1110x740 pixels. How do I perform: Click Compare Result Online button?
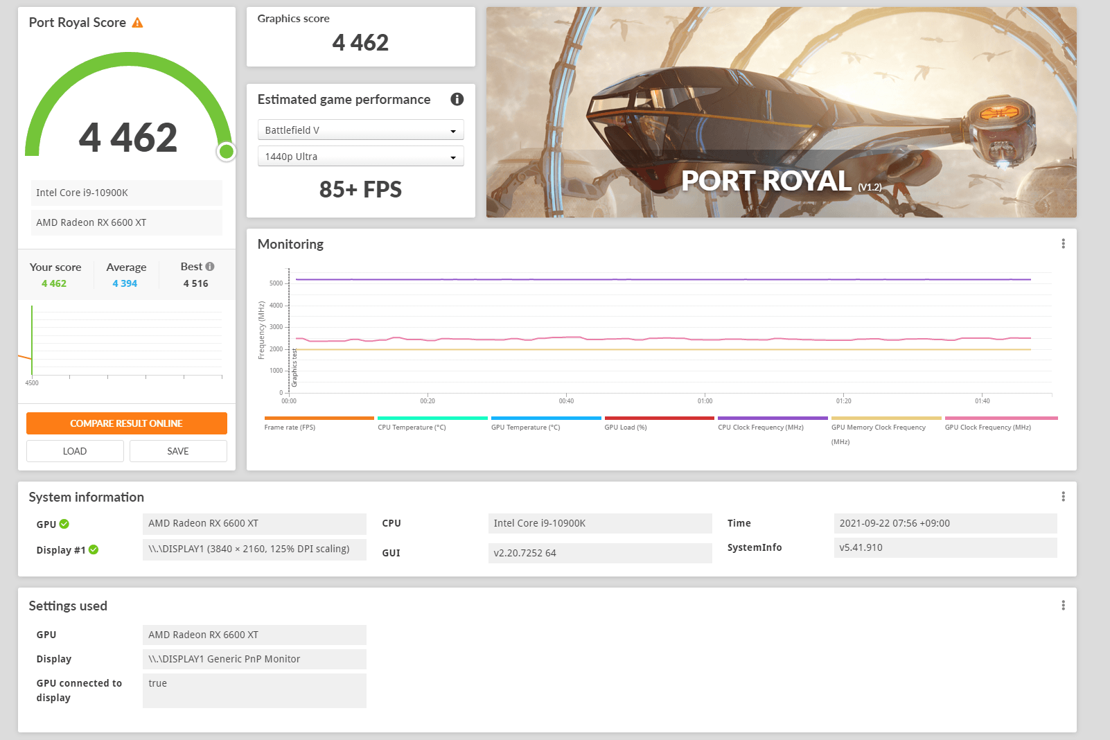coord(127,423)
